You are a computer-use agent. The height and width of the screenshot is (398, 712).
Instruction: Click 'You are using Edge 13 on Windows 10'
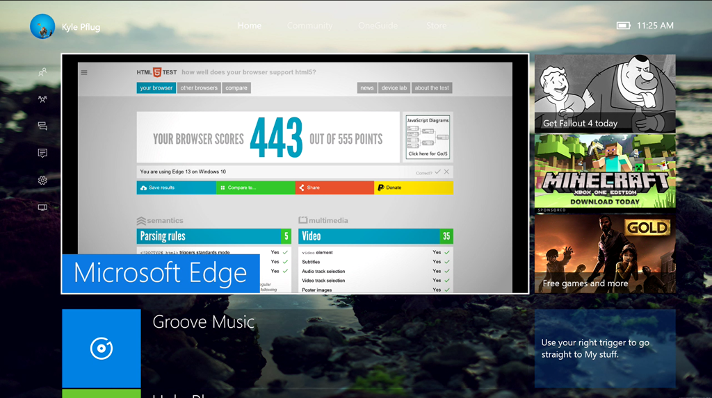coord(183,172)
